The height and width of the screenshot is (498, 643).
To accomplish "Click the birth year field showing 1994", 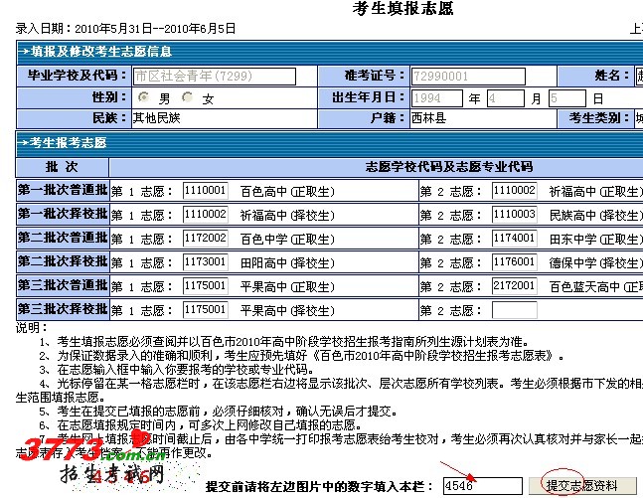I will click(x=436, y=98).
